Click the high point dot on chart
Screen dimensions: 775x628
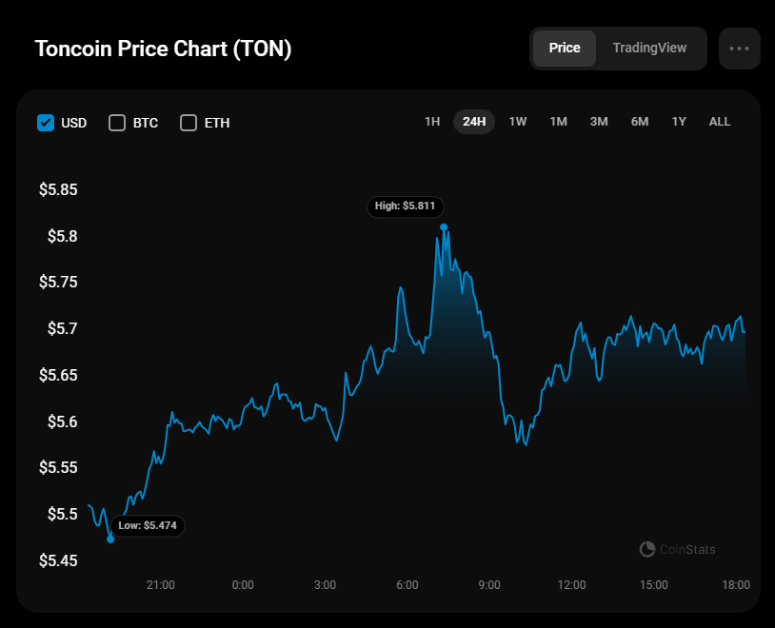pos(444,227)
